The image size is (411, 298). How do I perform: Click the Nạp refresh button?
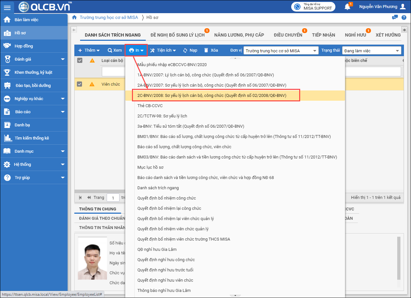(x=190, y=50)
